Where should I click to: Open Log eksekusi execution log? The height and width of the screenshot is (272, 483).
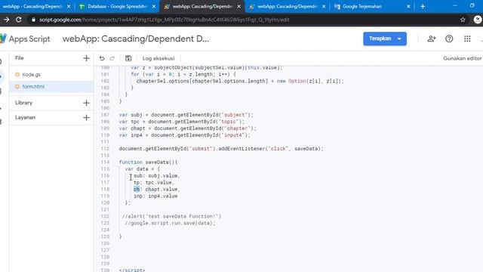coord(158,58)
